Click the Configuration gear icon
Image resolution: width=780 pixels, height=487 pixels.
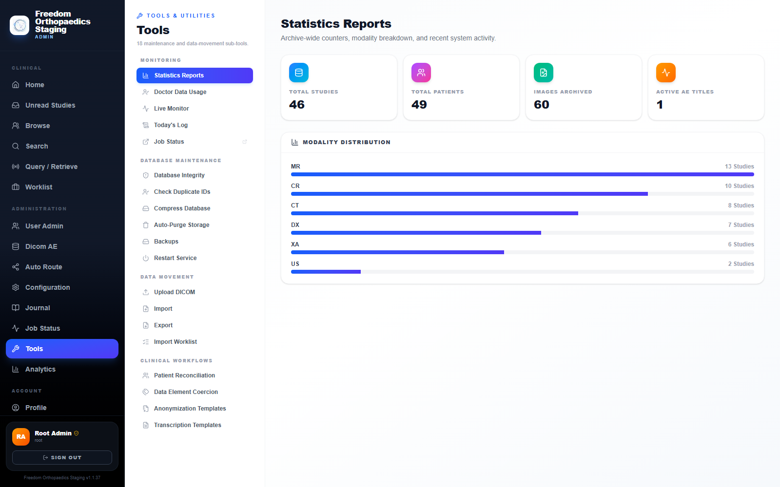click(16, 287)
